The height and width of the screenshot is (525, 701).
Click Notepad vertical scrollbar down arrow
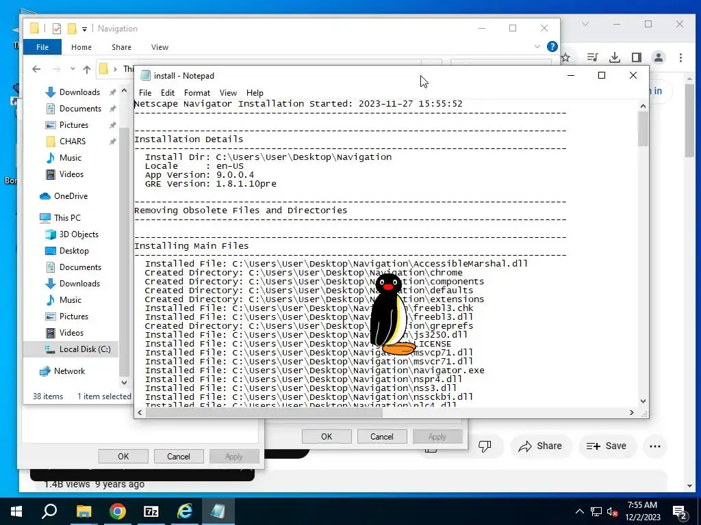643,401
